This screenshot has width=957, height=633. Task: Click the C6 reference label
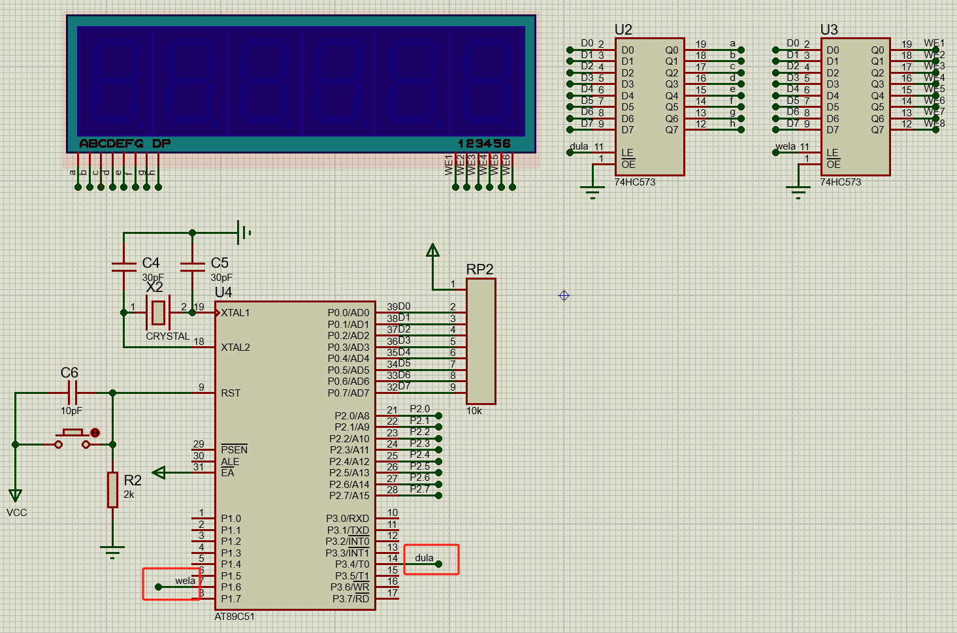coord(69,372)
